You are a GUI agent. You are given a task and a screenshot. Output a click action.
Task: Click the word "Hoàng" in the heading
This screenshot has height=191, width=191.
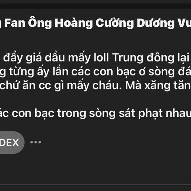[x=74, y=23]
